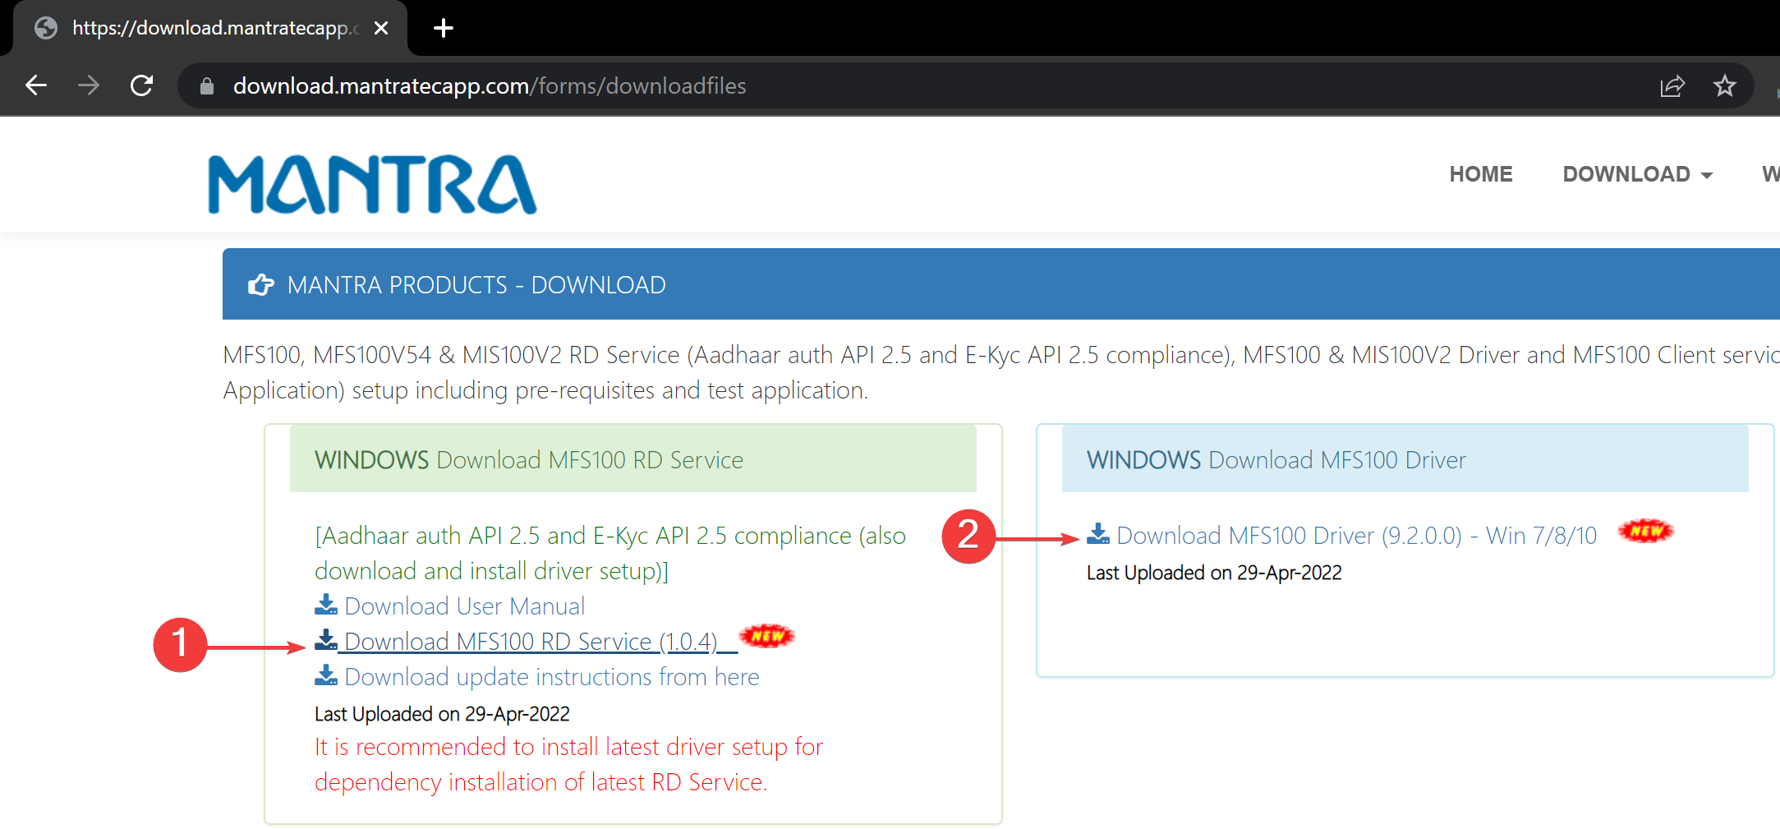Screen dimensions: 1780x829
Task: Click MANTRA PRODUCTS - DOWNLOAD banner text
Action: click(476, 285)
